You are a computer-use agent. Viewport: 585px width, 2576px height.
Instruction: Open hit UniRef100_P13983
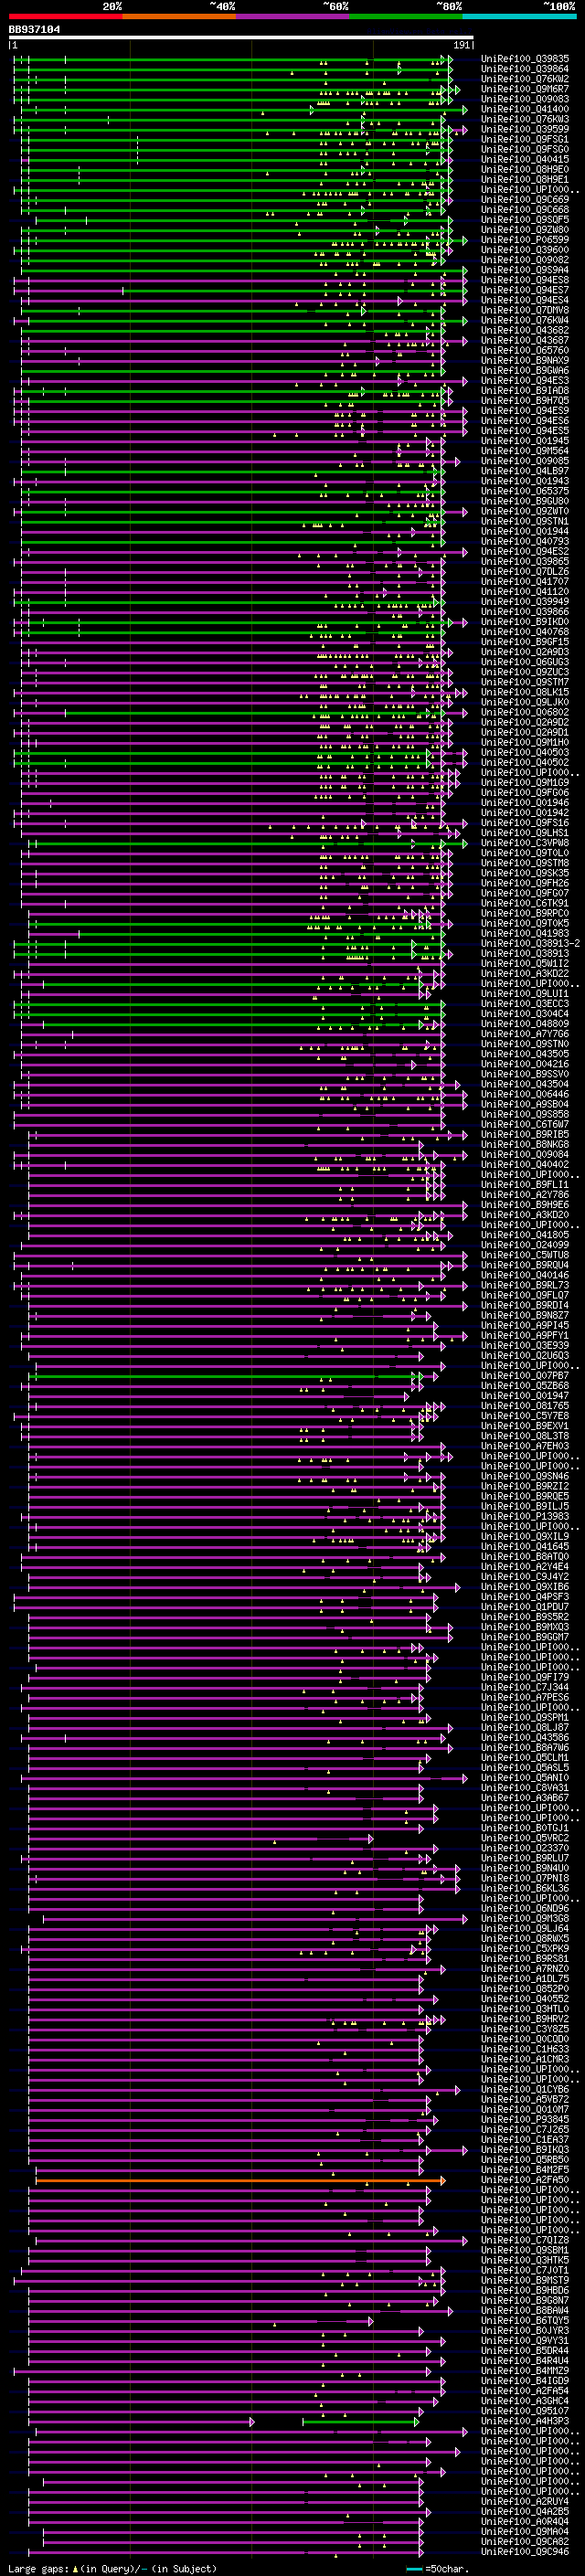click(525, 1516)
